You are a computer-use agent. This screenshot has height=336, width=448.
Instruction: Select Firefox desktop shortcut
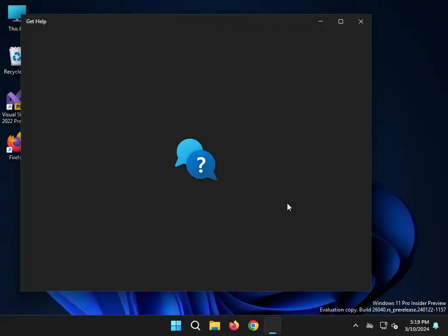pos(14,146)
